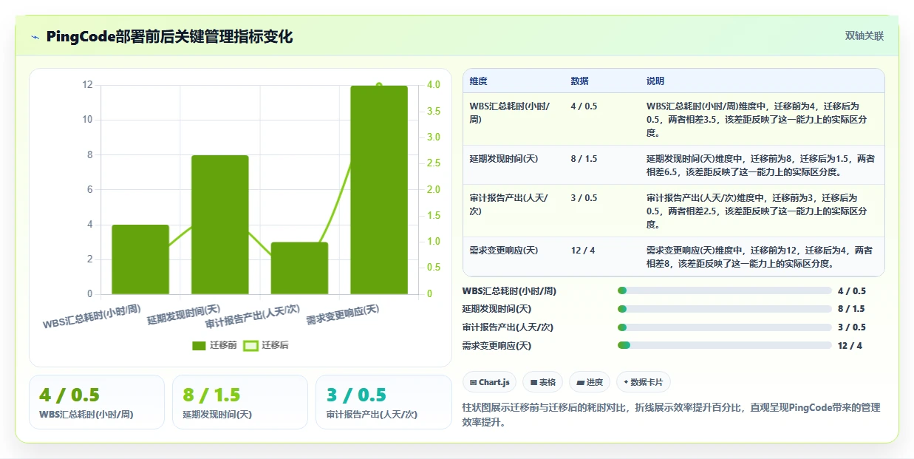914x459 pixels.
Task: Select the 进度 tag
Action: pos(590,382)
